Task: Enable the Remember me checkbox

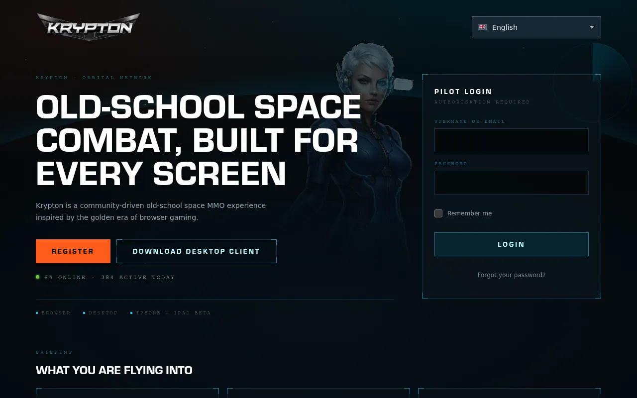Action: tap(438, 213)
